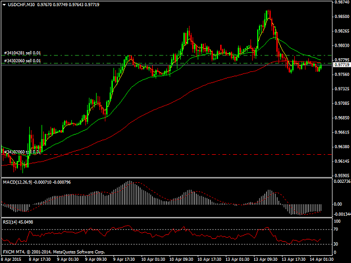Click MACD scale value 0.002736
351x263 pixels.
coord(342,181)
